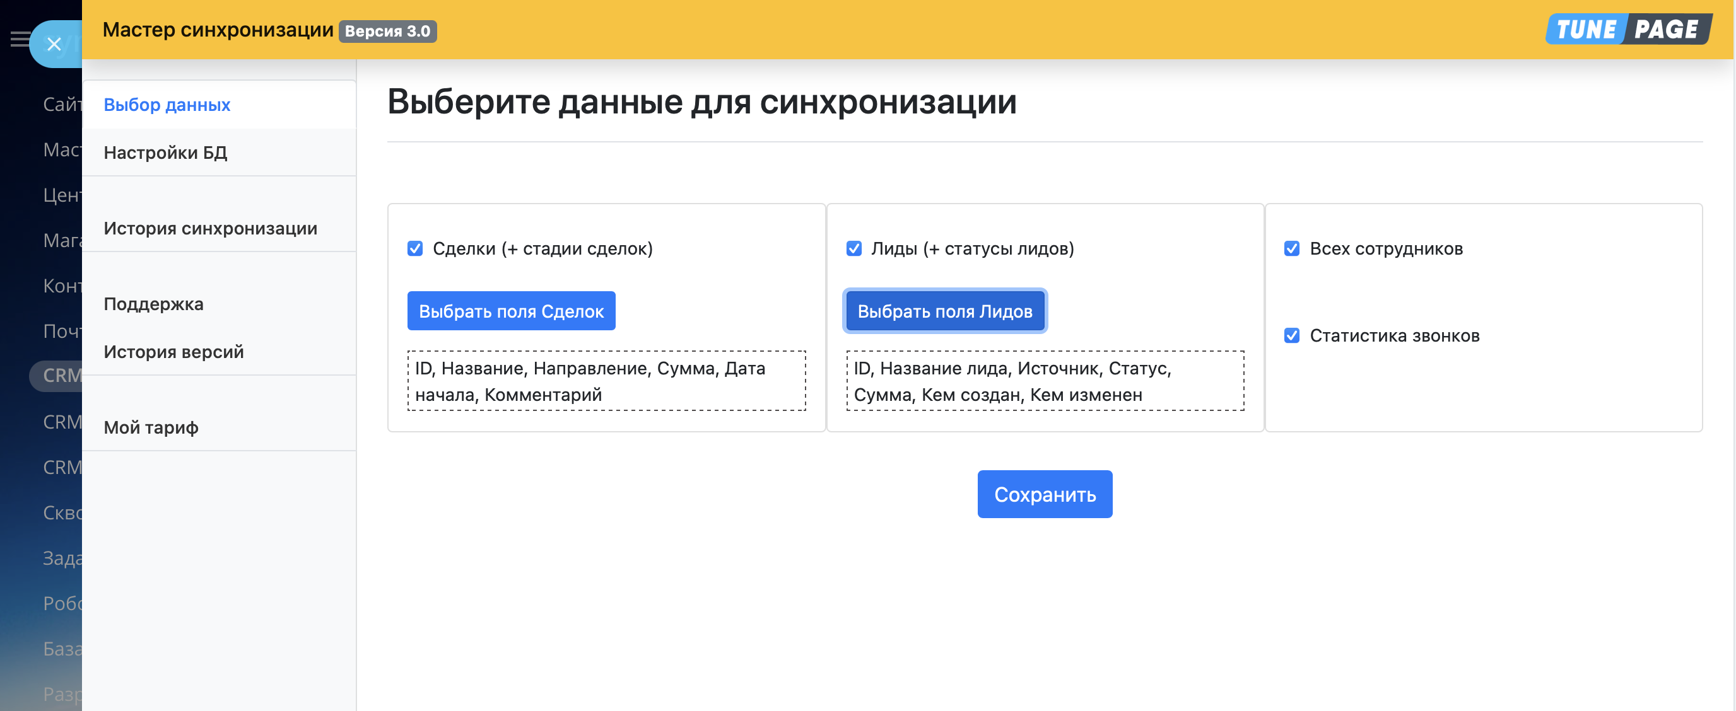
Task: Click the Сохранить button
Action: 1044,494
